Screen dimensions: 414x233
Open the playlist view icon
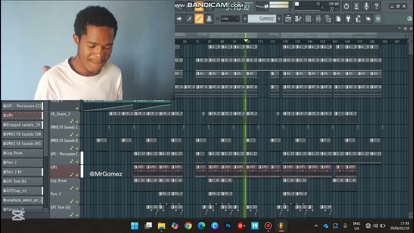(x=288, y=19)
